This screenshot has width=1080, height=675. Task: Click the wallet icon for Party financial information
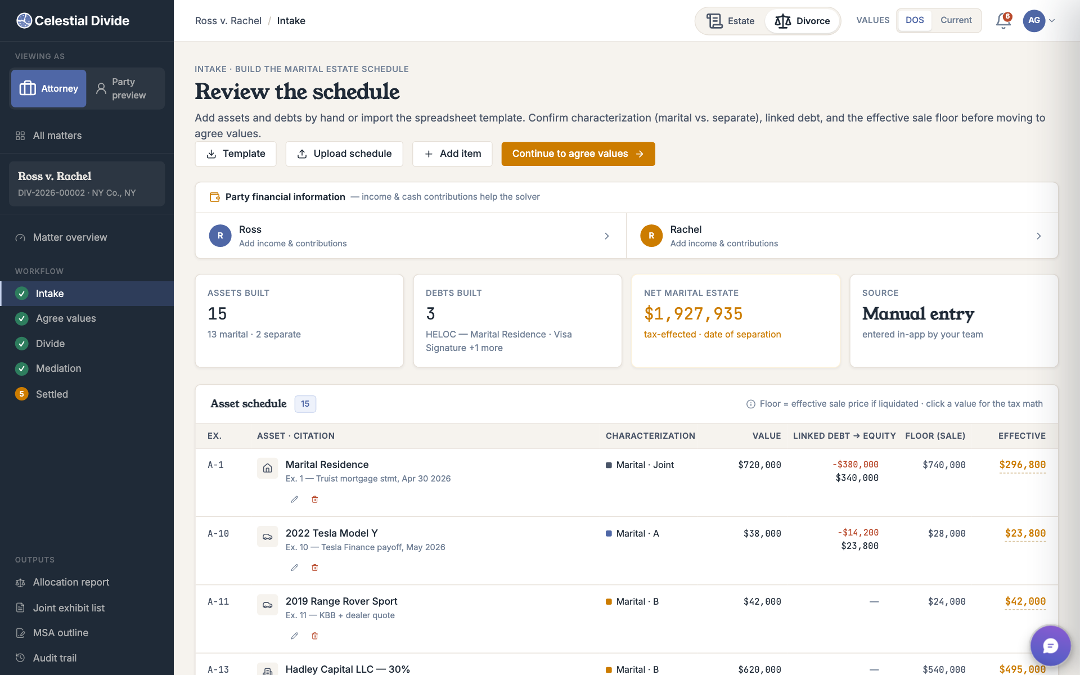(215, 197)
